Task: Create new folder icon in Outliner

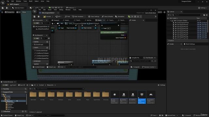Action: click(204, 15)
